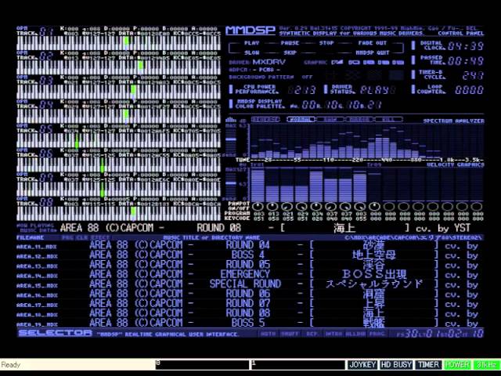Toggle pan pot knob above program 021
Screen dimensions: 501x376
287,207
